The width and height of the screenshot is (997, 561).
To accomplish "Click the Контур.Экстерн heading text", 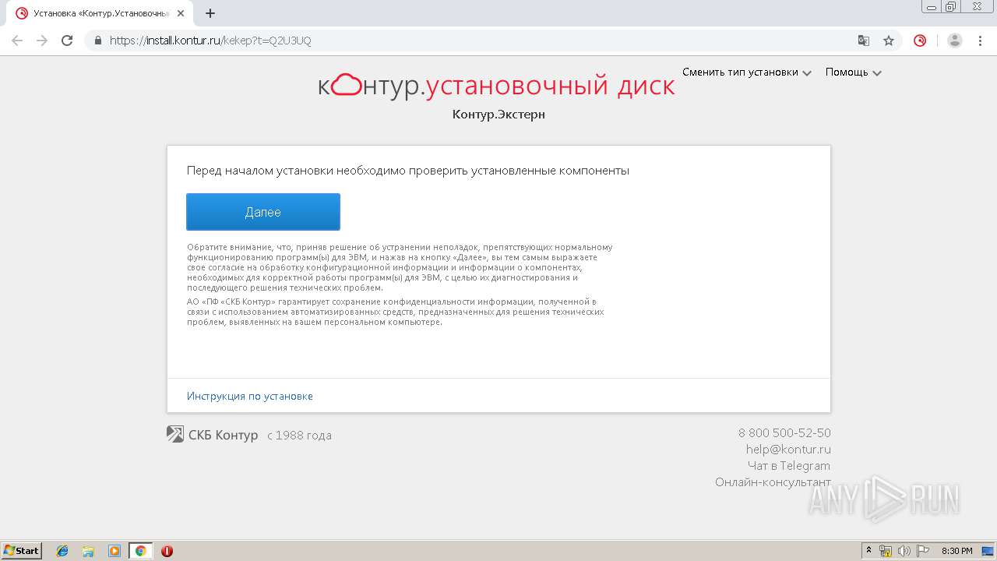I will [x=498, y=115].
